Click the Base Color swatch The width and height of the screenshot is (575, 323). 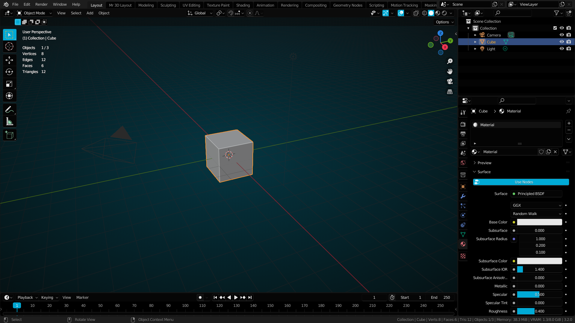click(539, 222)
